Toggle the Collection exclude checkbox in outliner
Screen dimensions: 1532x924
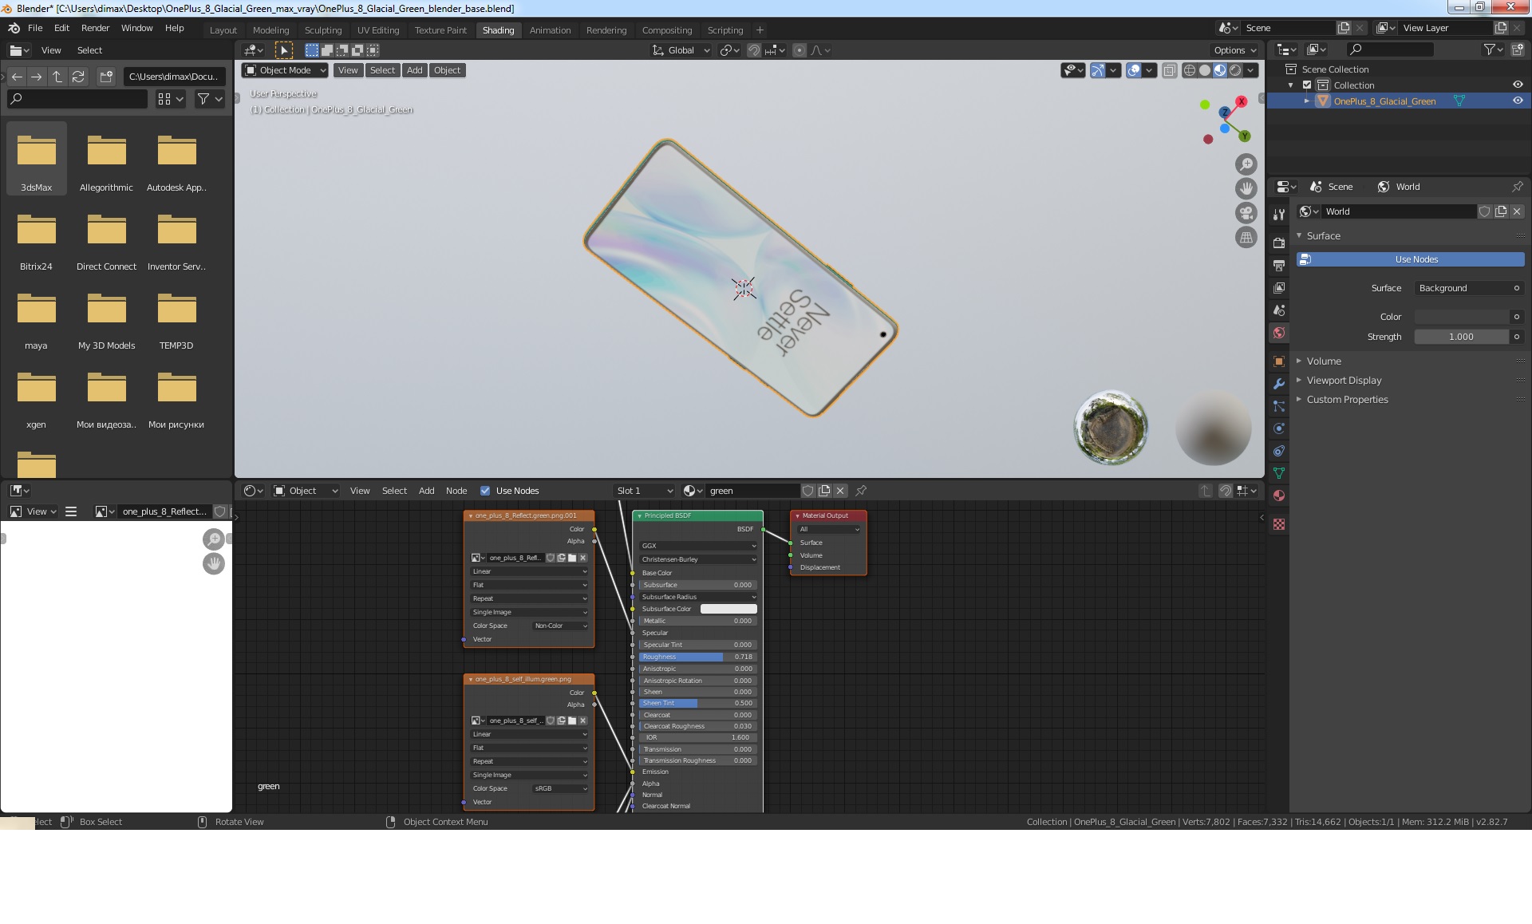click(1307, 85)
